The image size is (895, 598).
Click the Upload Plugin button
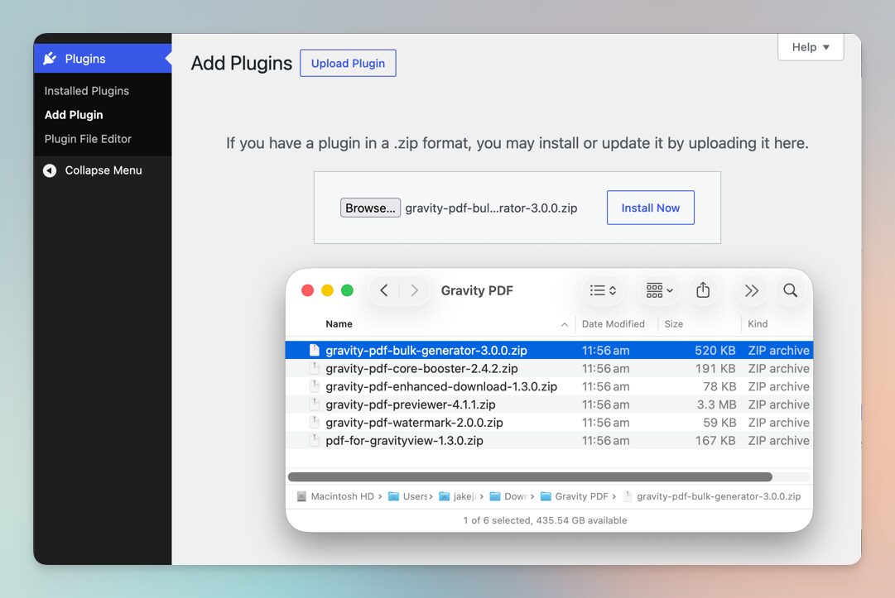(348, 64)
